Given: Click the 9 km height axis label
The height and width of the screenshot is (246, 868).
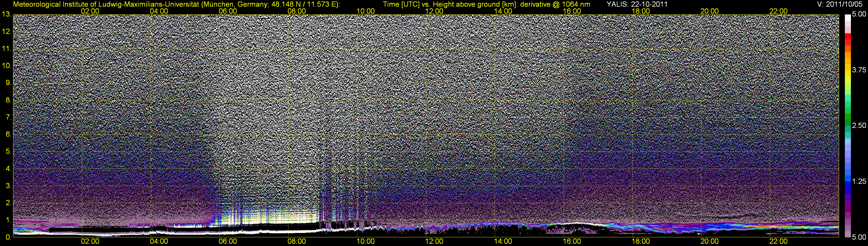Looking at the screenshot, I should [x=8, y=83].
